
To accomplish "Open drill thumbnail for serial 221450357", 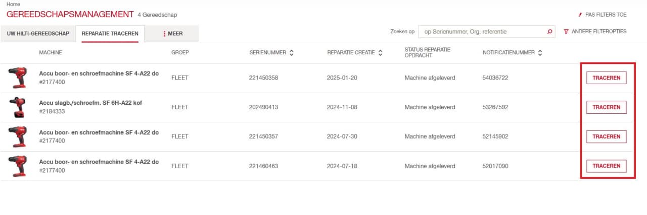I will (x=18, y=136).
